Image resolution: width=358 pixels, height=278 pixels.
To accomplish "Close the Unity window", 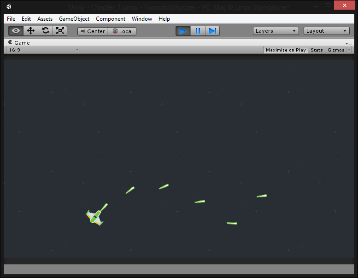I will pyautogui.click(x=344, y=5).
